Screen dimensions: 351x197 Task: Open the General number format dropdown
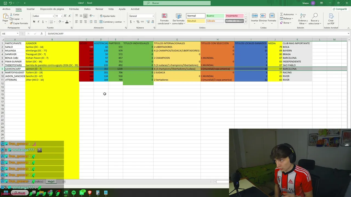click(x=153, y=16)
